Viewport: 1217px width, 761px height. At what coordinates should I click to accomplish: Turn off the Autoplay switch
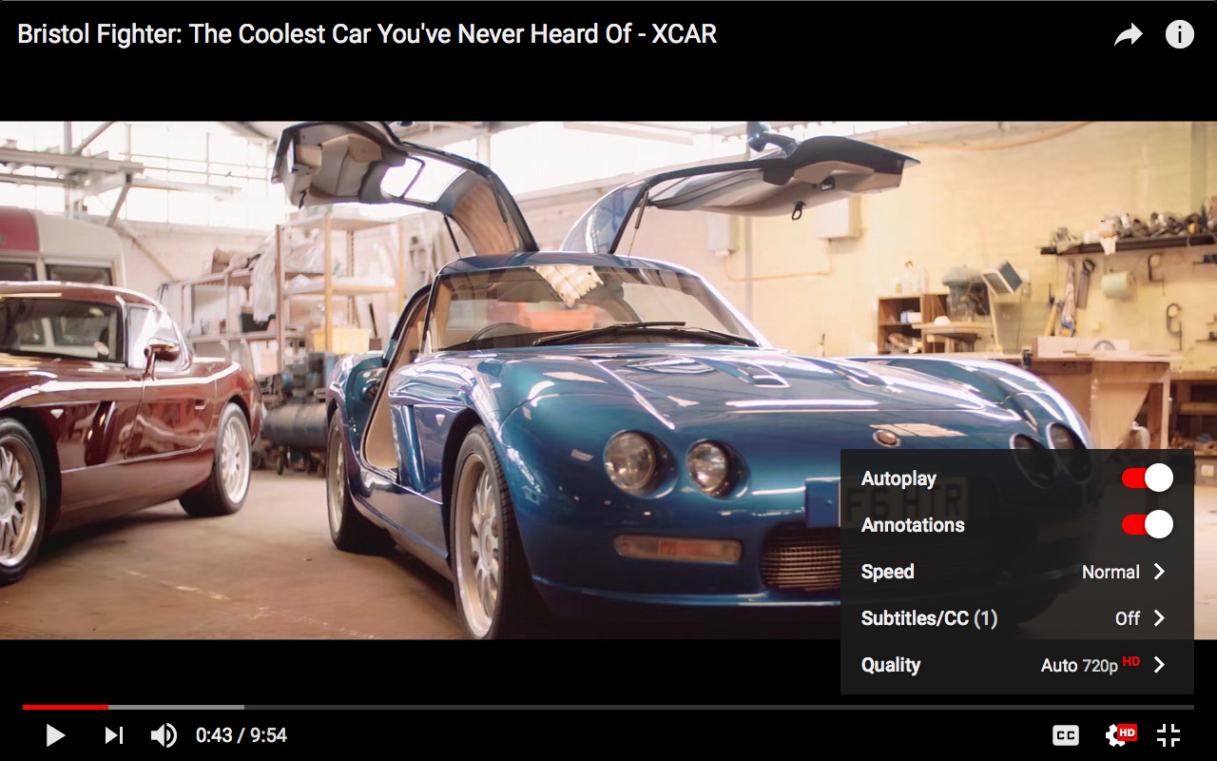pyautogui.click(x=1148, y=478)
